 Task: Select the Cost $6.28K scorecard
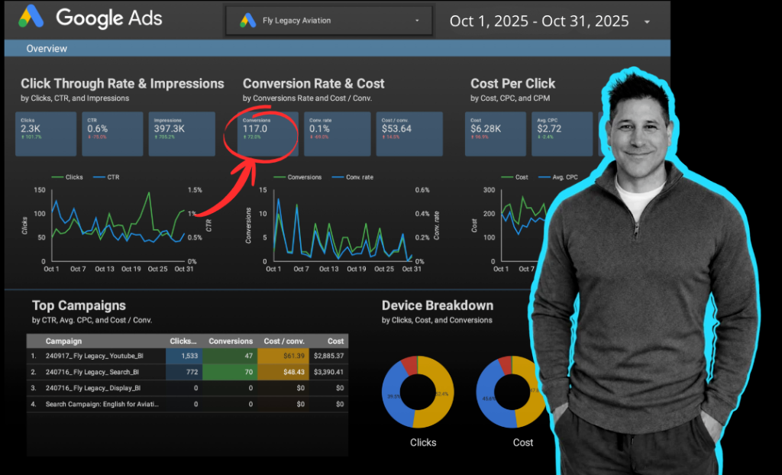496,134
